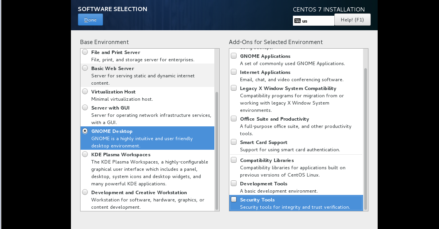Viewport: 439px width, 229px height.
Task: Click 'A full-purpose office suite' description
Action: tap(295, 130)
